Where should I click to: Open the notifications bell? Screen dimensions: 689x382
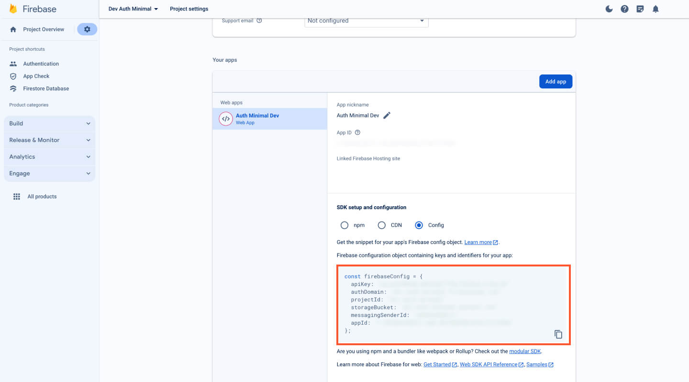click(x=656, y=9)
